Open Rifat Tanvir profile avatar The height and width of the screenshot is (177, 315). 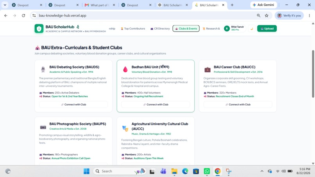point(227,29)
